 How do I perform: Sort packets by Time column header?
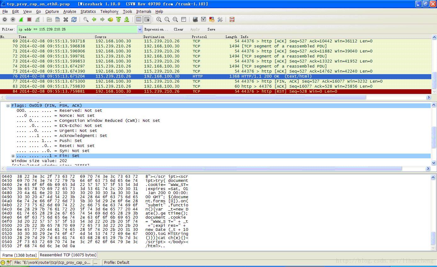pyautogui.click(x=56, y=37)
